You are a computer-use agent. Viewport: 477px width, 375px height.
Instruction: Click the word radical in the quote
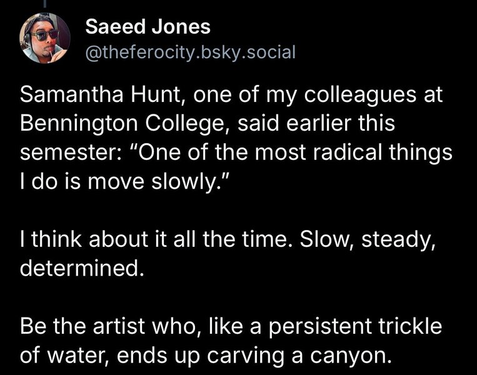coord(347,152)
